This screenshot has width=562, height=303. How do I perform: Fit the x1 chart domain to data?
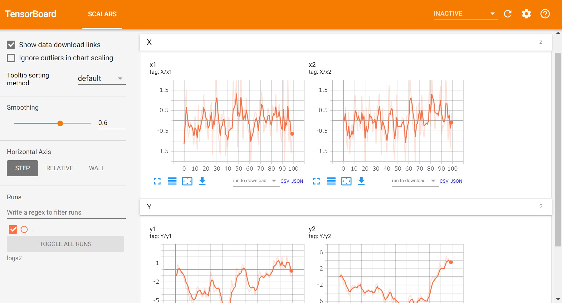(x=187, y=181)
